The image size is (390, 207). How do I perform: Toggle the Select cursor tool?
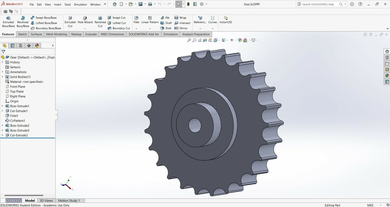[x=179, y=4]
